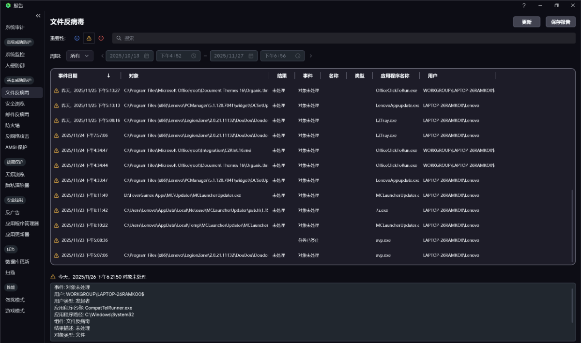Open calendar for end date 2025/11/27
The width and height of the screenshot is (581, 343).
click(x=251, y=56)
